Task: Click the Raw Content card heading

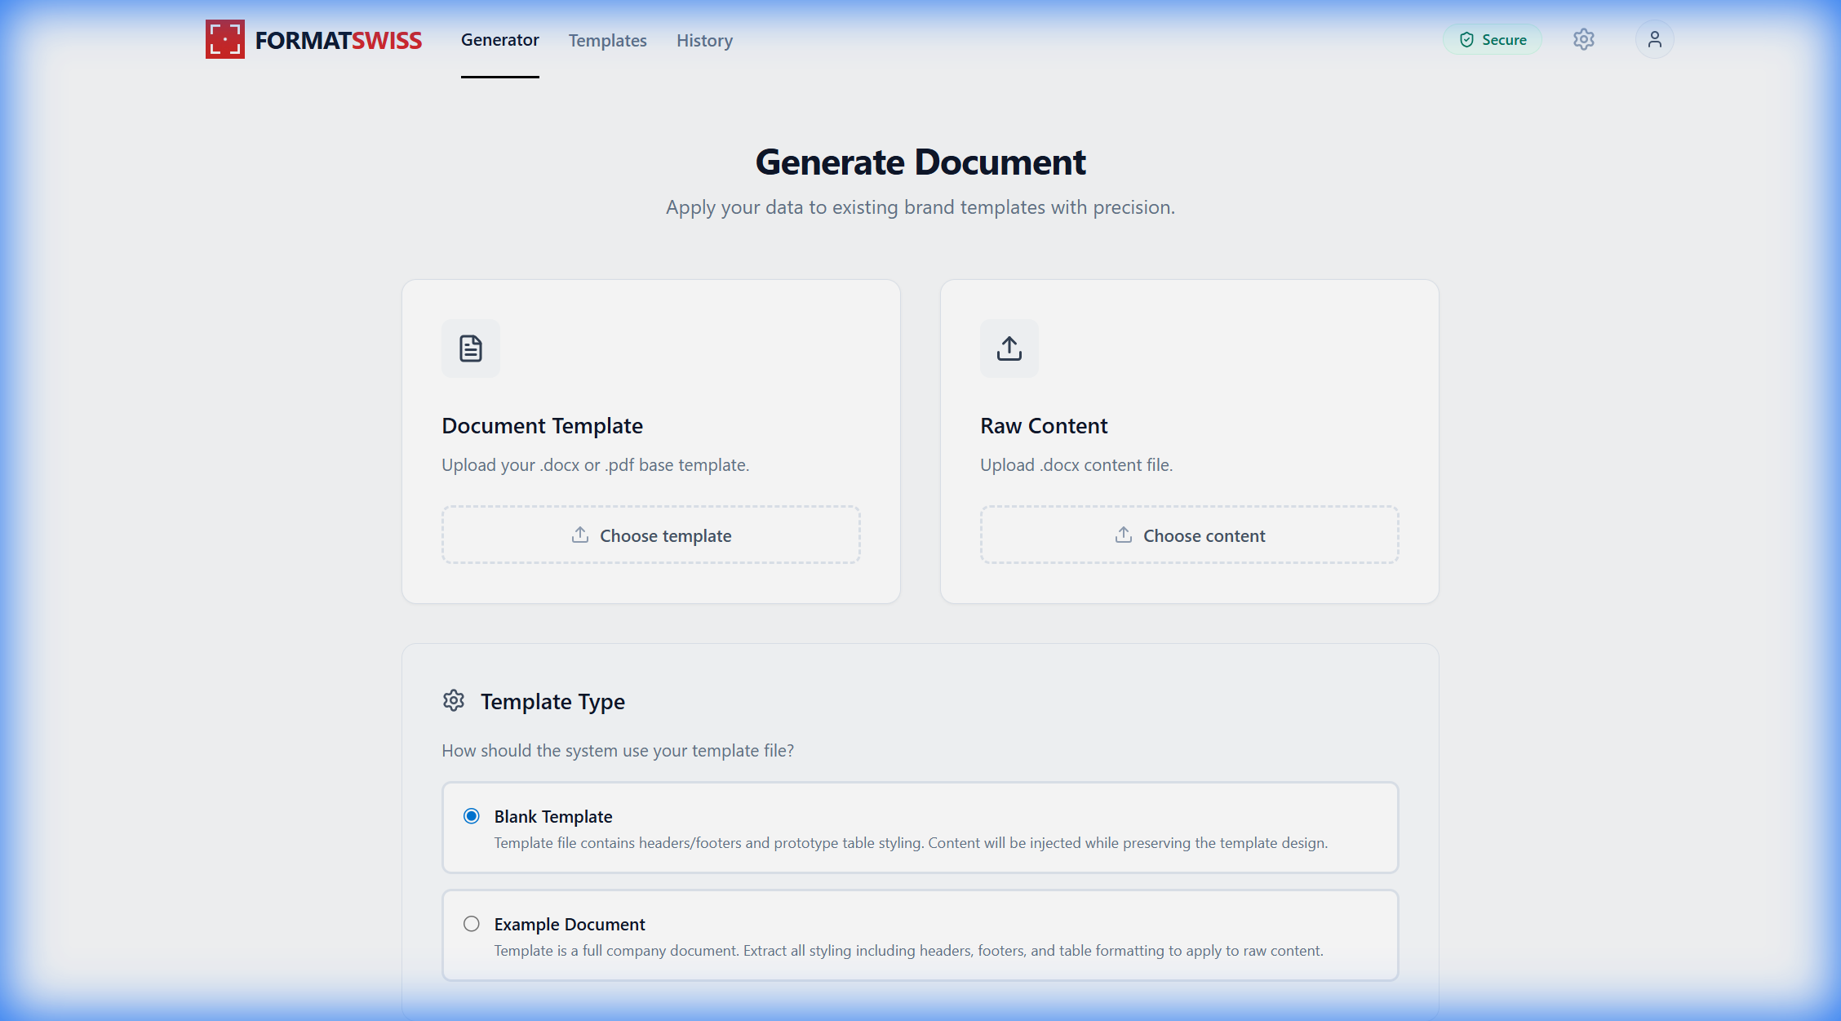Action: [x=1044, y=425]
